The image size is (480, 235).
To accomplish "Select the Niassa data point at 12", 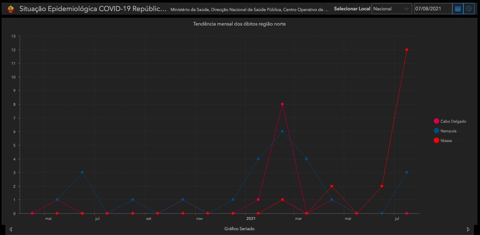I will (x=407, y=50).
